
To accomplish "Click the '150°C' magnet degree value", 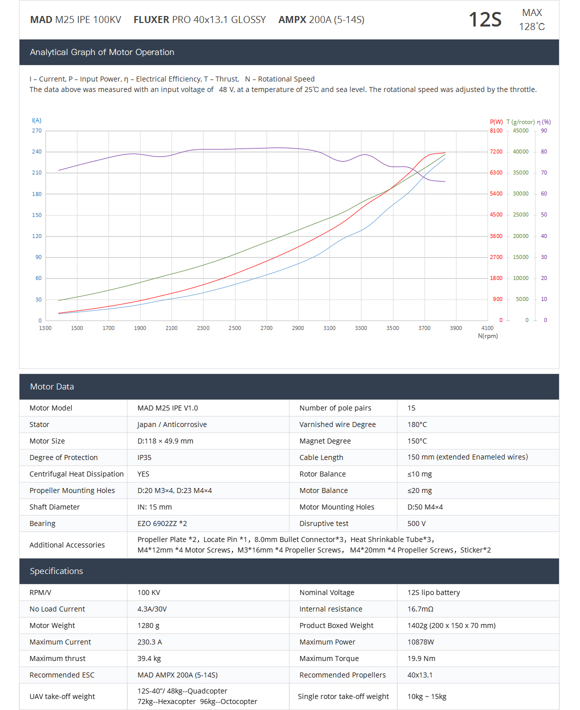I will [417, 441].
